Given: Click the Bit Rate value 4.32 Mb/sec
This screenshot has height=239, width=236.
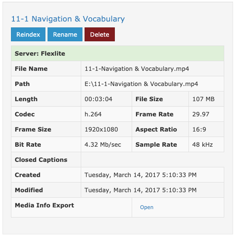Looking at the screenshot, I should click(103, 145).
